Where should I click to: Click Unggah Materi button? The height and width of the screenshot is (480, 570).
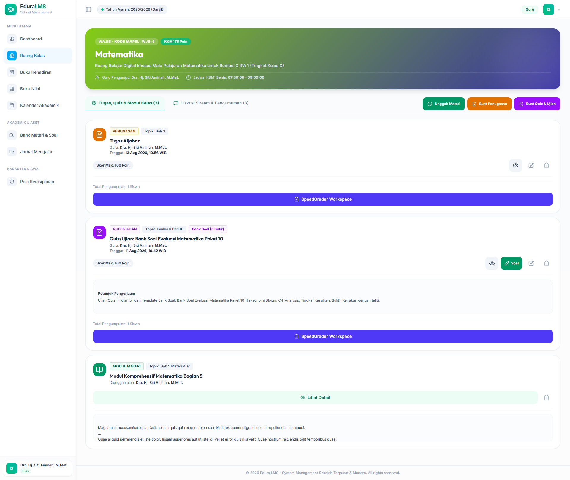click(444, 104)
